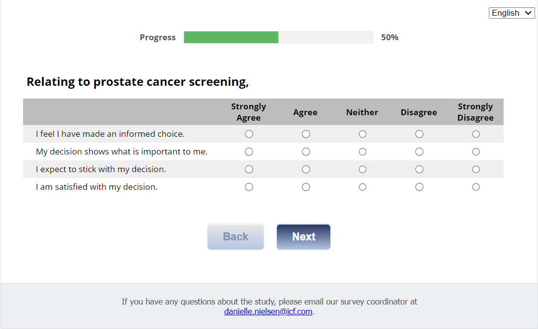Choose Neither for satisfied with my decision
The image size is (538, 329).
(362, 187)
